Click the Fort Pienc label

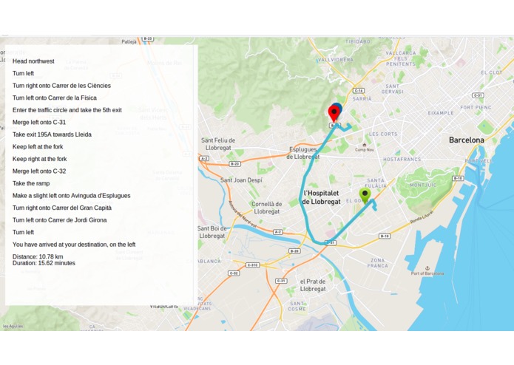476,107
